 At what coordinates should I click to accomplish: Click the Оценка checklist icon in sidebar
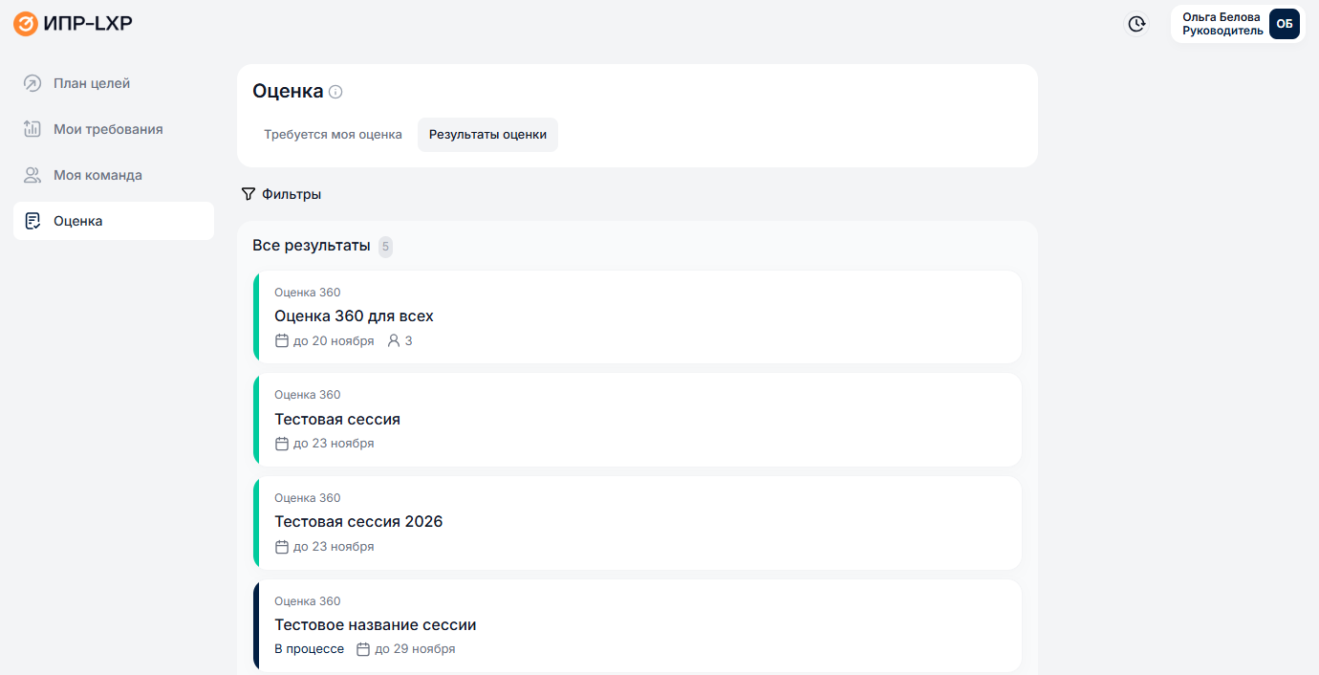click(x=32, y=221)
